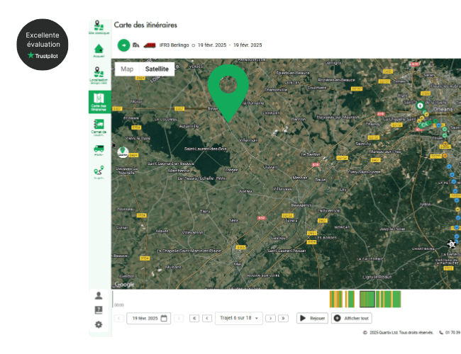Open the Site classique sidebar icon
The width and height of the screenshot is (461, 354).
point(99,27)
